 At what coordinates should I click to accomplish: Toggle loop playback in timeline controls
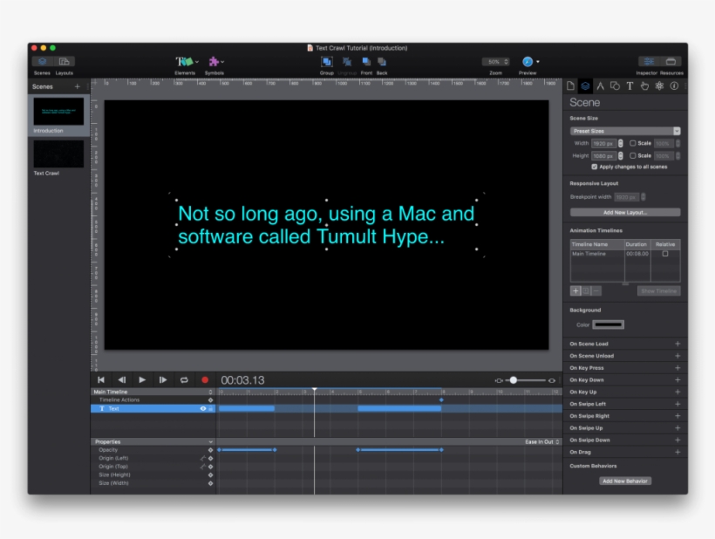click(x=184, y=380)
